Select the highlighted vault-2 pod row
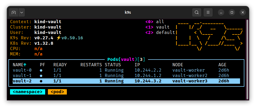 point(126,81)
